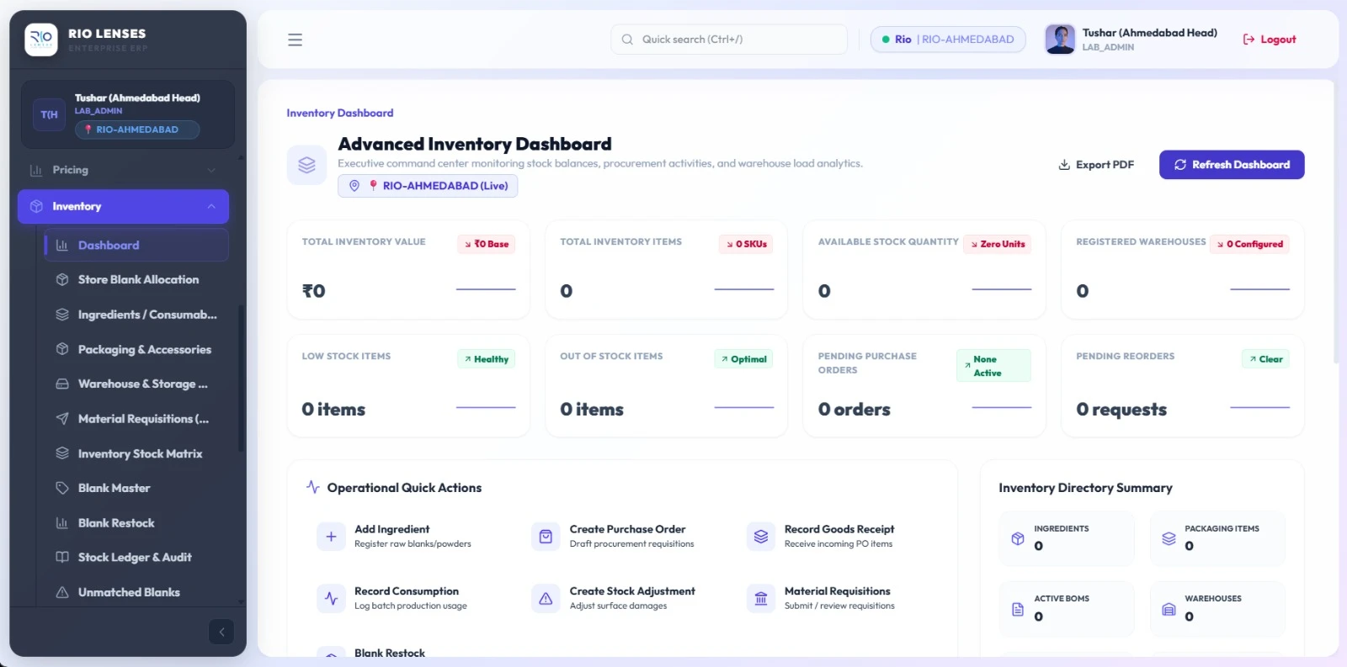1347x667 pixels.
Task: Click the Inventory Dashboard breadcrumb
Action: click(339, 113)
